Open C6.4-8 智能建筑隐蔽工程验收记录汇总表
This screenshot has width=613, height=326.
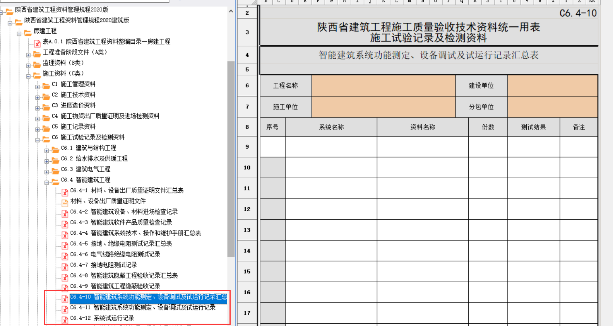(x=124, y=275)
